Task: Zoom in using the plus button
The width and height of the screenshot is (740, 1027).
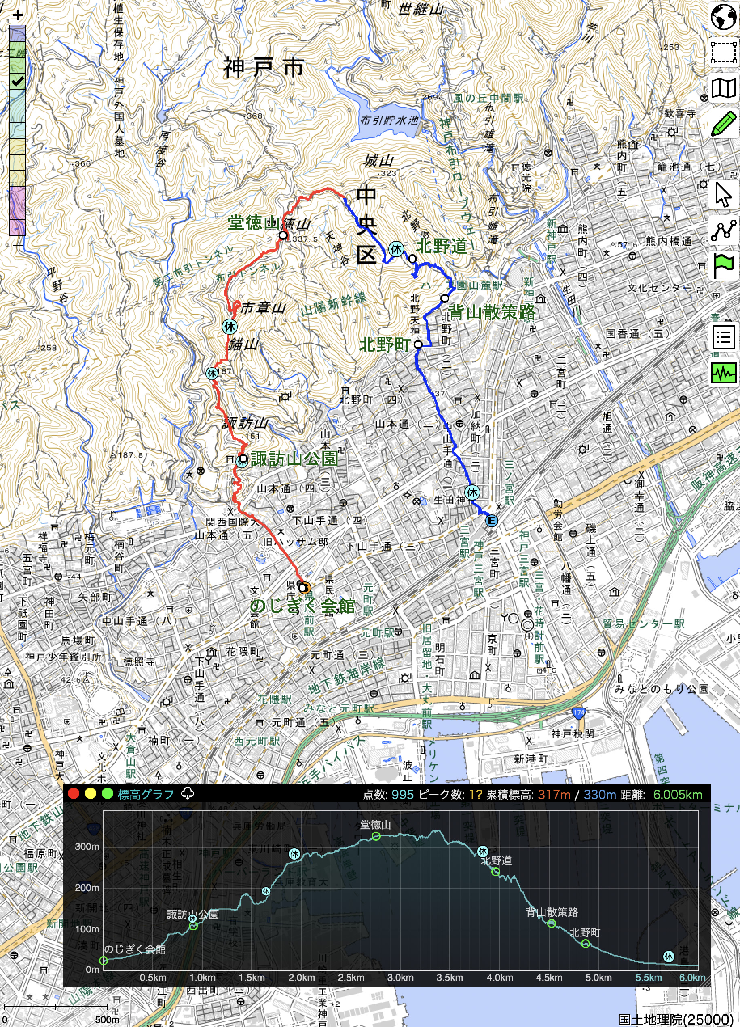Action: 18,15
